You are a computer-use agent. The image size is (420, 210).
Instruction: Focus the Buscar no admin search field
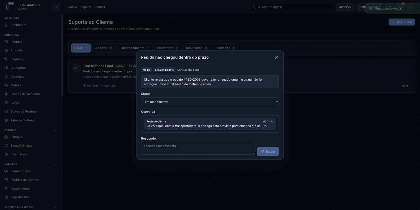pyautogui.click(x=292, y=7)
